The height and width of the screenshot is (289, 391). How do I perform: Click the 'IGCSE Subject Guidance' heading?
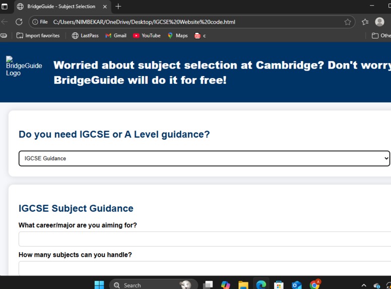(x=76, y=208)
